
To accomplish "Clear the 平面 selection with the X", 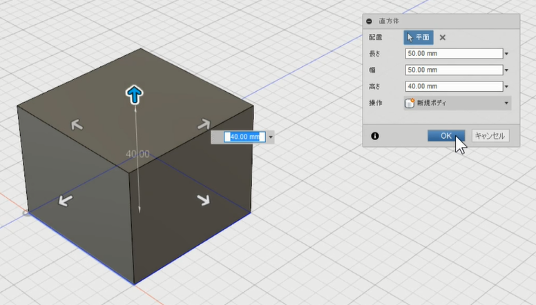I will 442,37.
